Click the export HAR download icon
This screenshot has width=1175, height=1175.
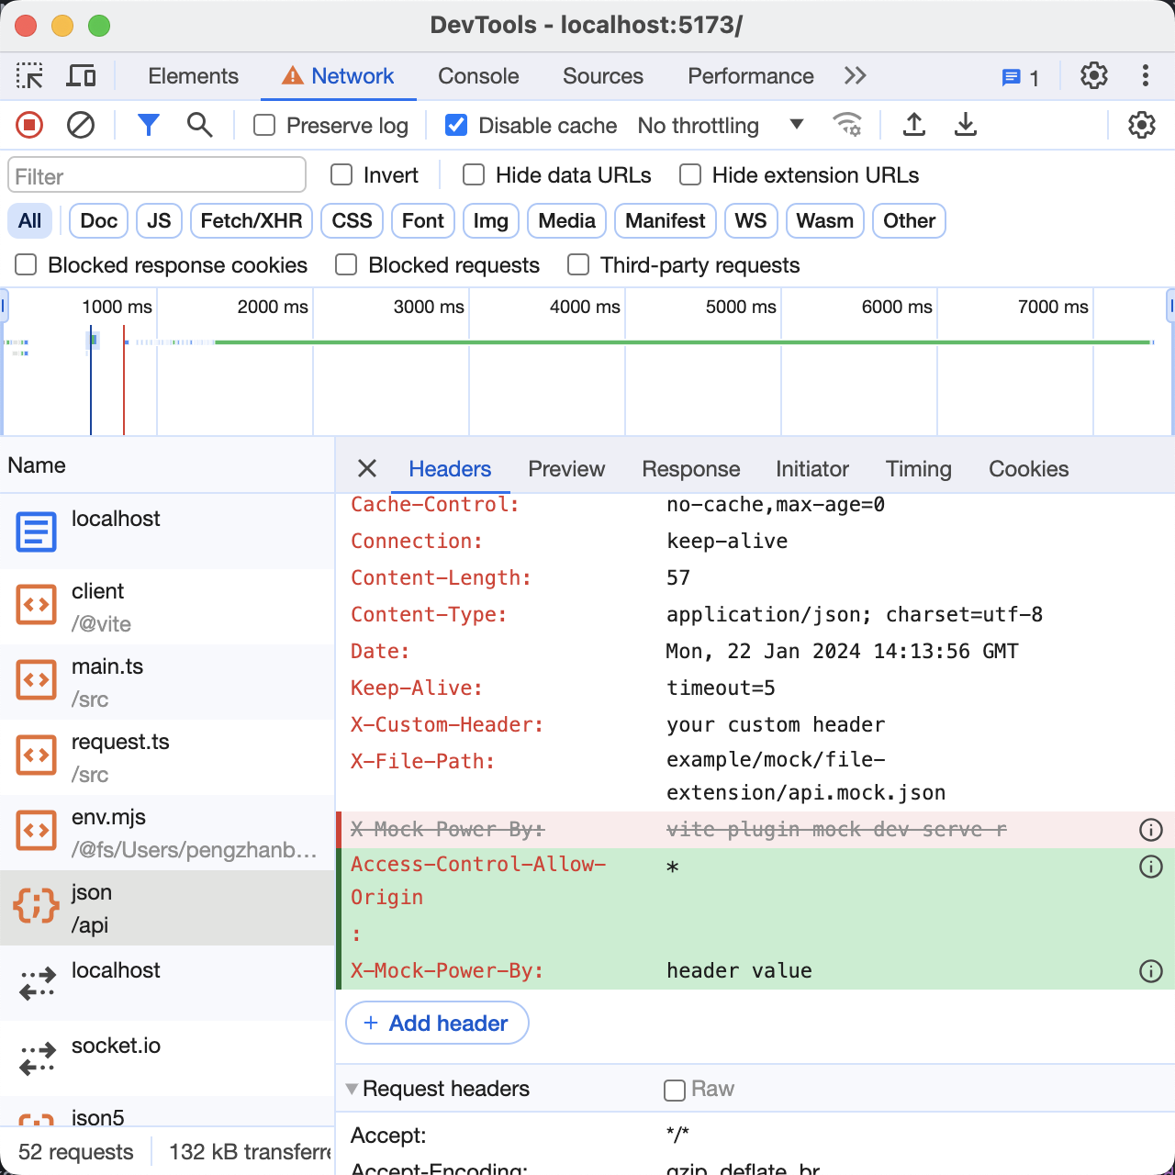[x=965, y=125]
